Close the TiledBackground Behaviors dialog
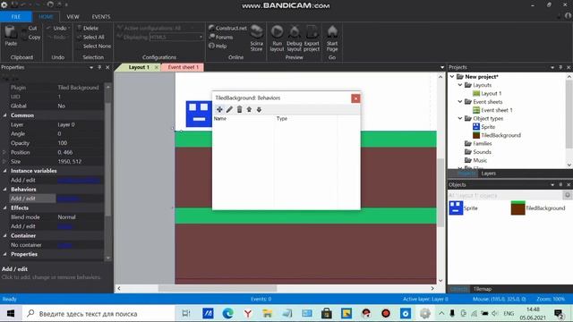The width and height of the screenshot is (573, 322). coord(355,98)
